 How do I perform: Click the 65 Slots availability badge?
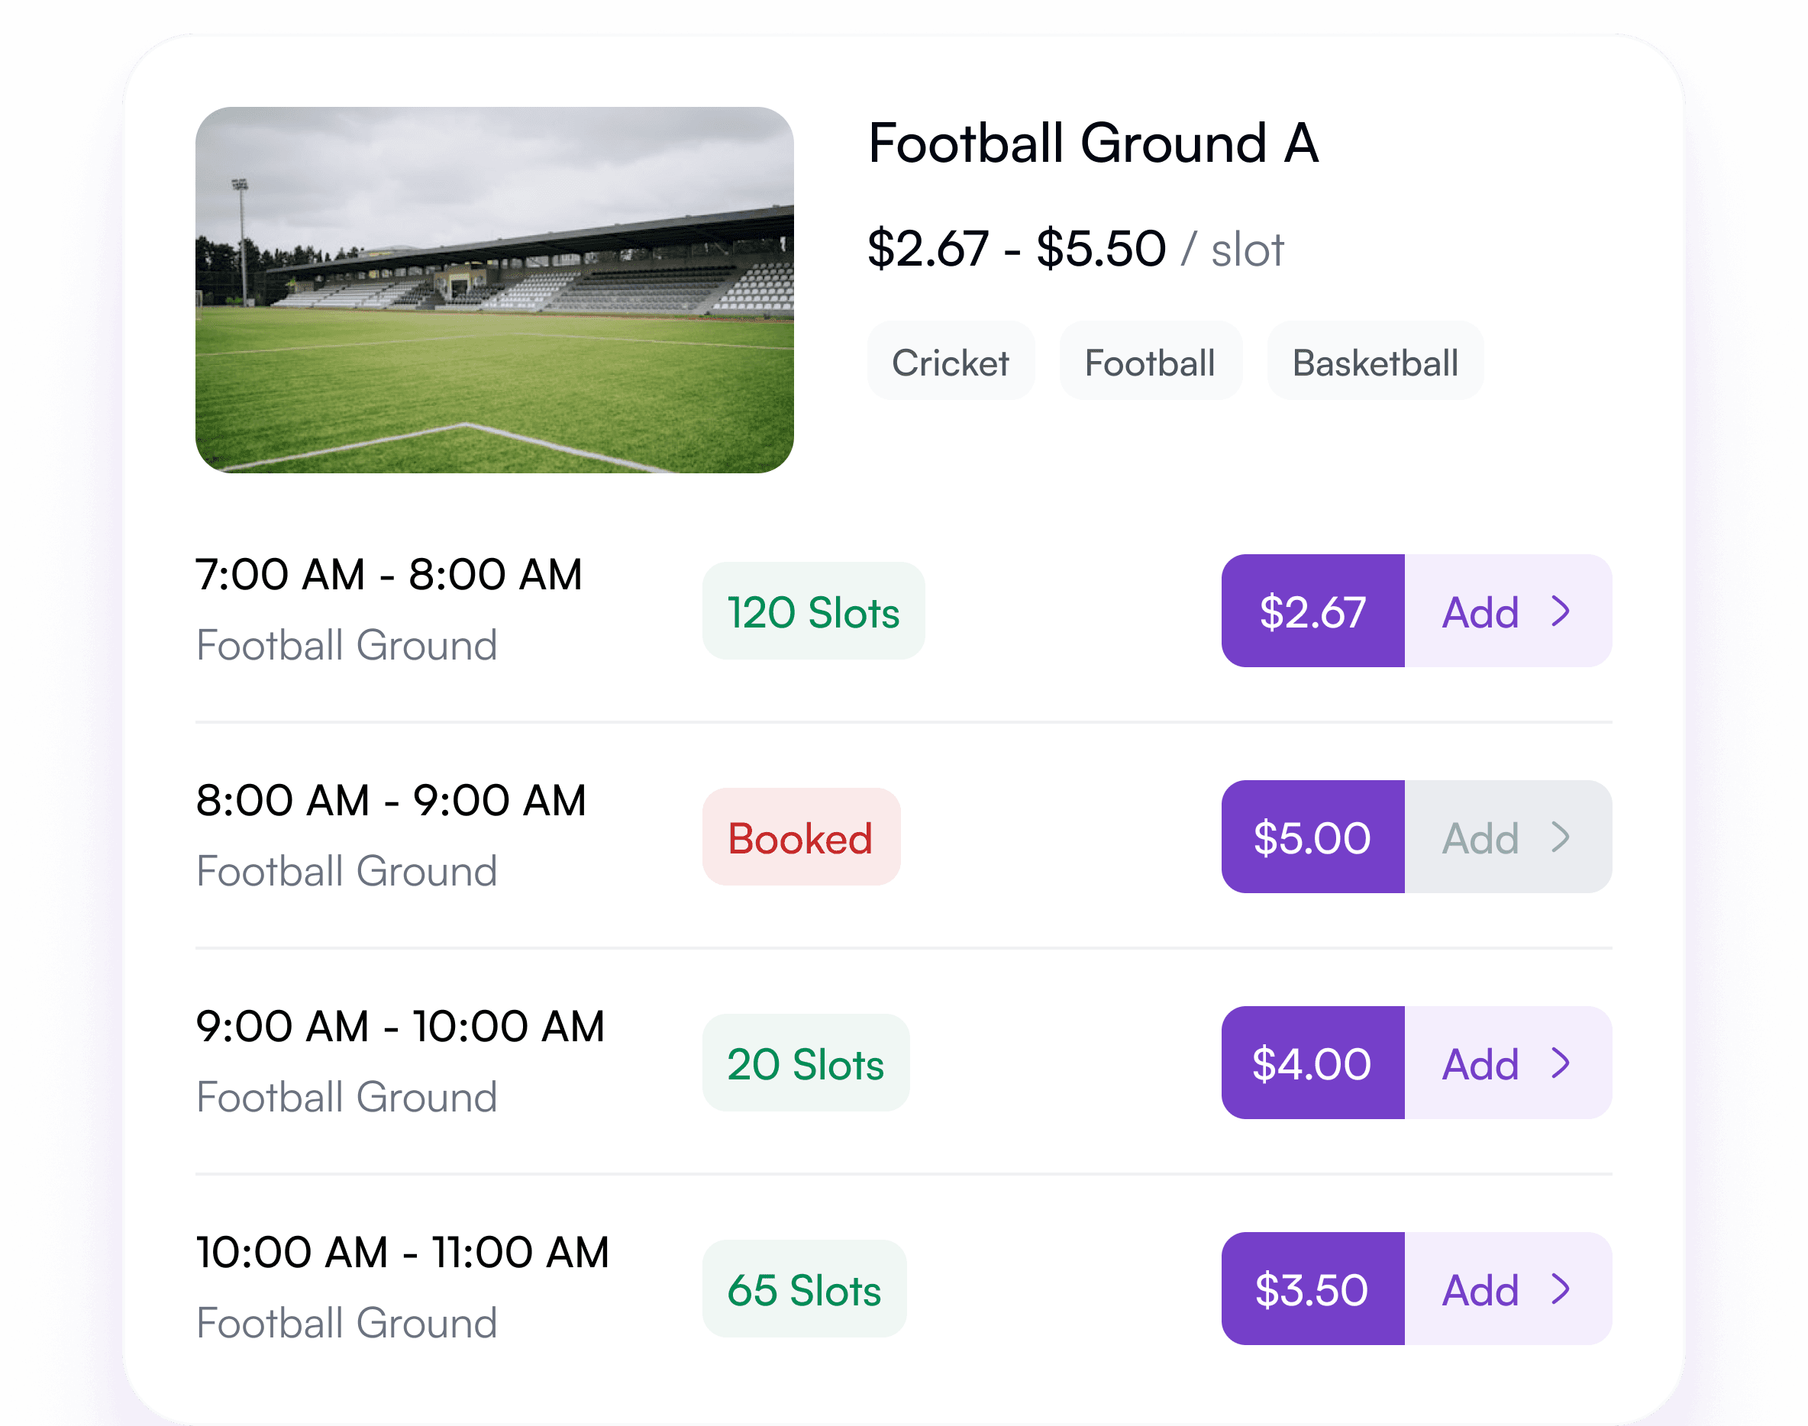point(804,1290)
